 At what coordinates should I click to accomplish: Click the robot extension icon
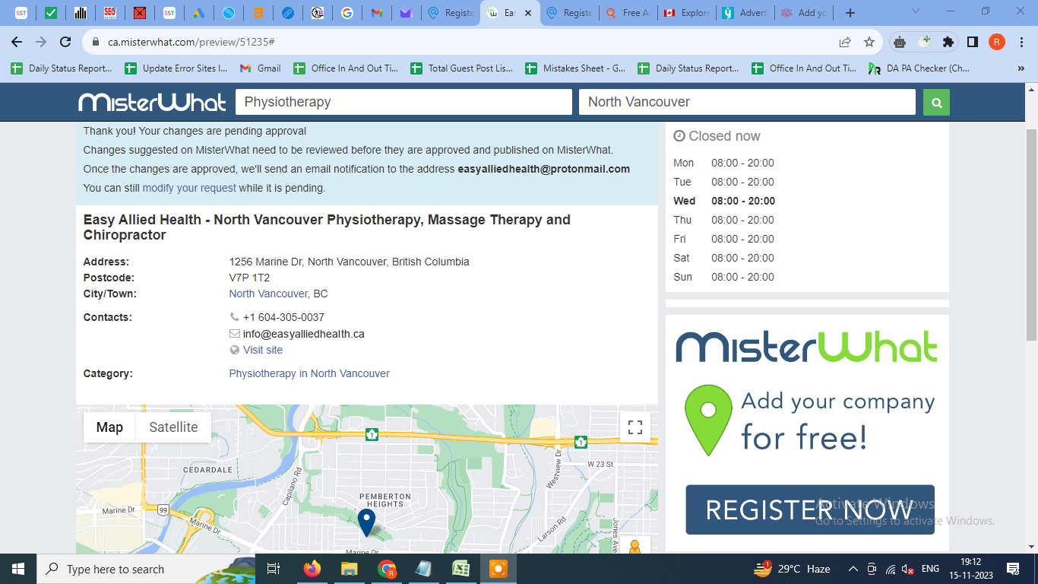tap(900, 42)
